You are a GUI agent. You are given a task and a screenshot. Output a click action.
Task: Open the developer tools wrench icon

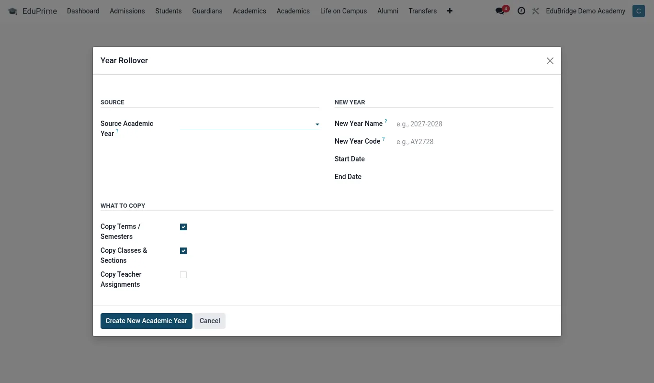(x=536, y=11)
